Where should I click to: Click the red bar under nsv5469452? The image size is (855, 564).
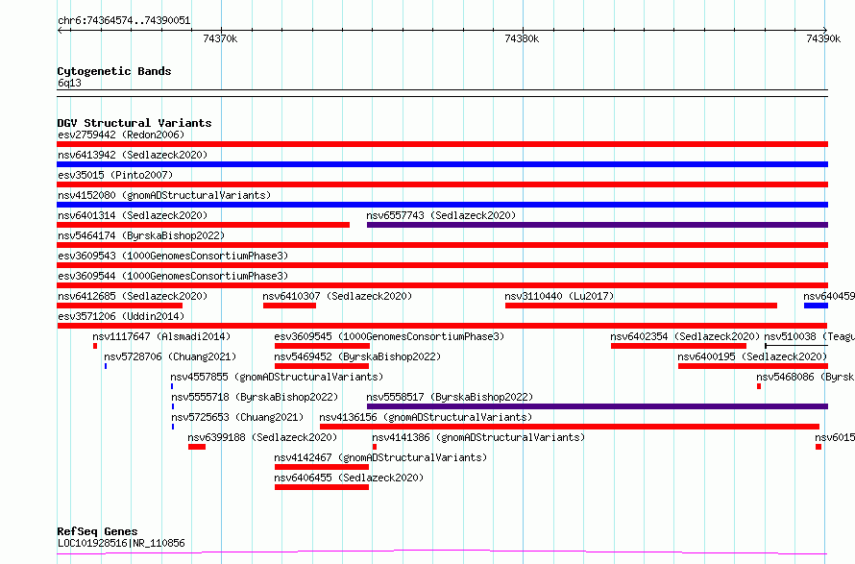[322, 366]
